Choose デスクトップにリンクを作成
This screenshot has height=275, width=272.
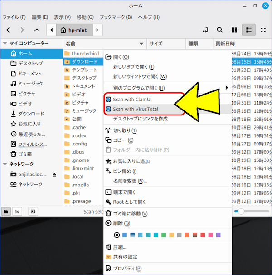coord(168,119)
